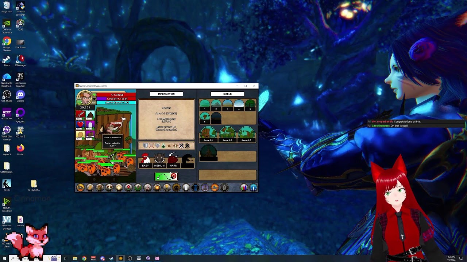Click the locked snake difficulty silhouette
Screen dimensions: 467x262
188,160
